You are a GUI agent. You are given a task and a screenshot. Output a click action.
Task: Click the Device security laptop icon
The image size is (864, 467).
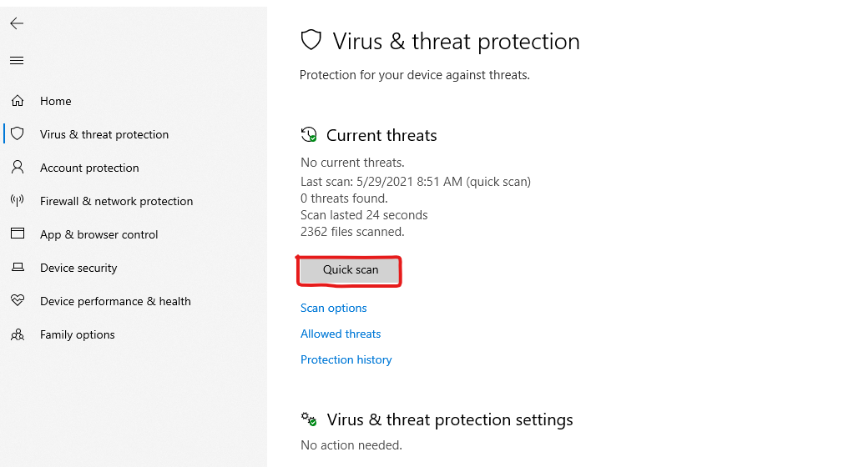click(x=18, y=267)
